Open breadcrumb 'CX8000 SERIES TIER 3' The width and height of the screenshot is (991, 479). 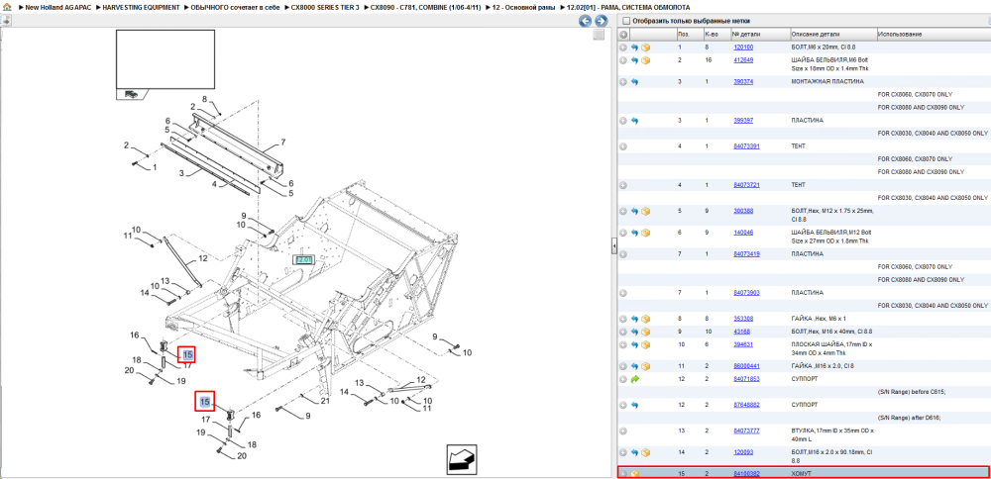click(325, 7)
